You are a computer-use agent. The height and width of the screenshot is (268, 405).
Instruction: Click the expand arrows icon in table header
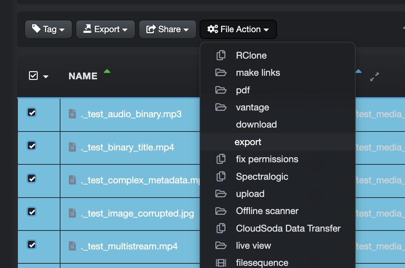coord(375,77)
